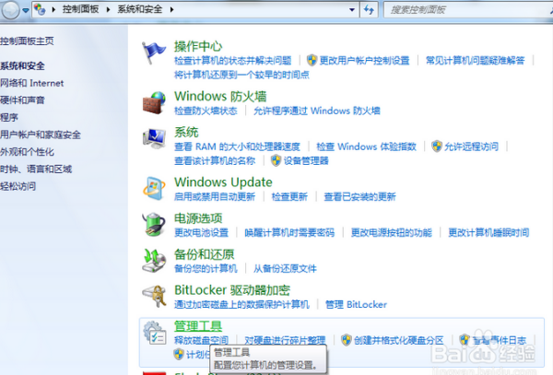This screenshot has width=553, height=375.
Task: Click 查看该计算机的名称
Action: point(215,161)
